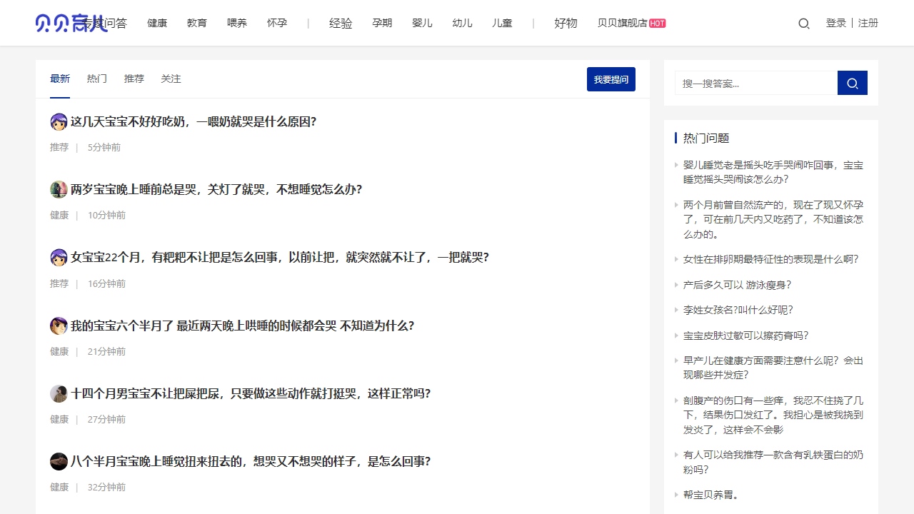
Task: Click avatar beside the 八个半月宝宝 question
Action: (x=59, y=462)
